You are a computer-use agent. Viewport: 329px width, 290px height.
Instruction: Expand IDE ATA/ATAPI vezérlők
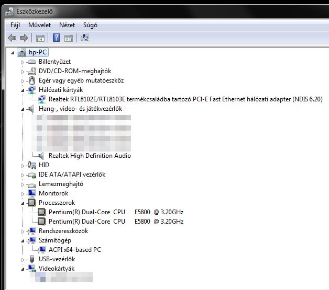click(23, 175)
